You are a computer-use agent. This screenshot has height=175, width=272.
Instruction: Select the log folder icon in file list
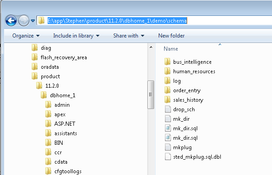point(168,80)
